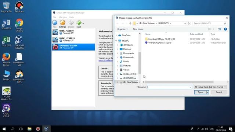Go up one folder level in dialog

pos(130,23)
